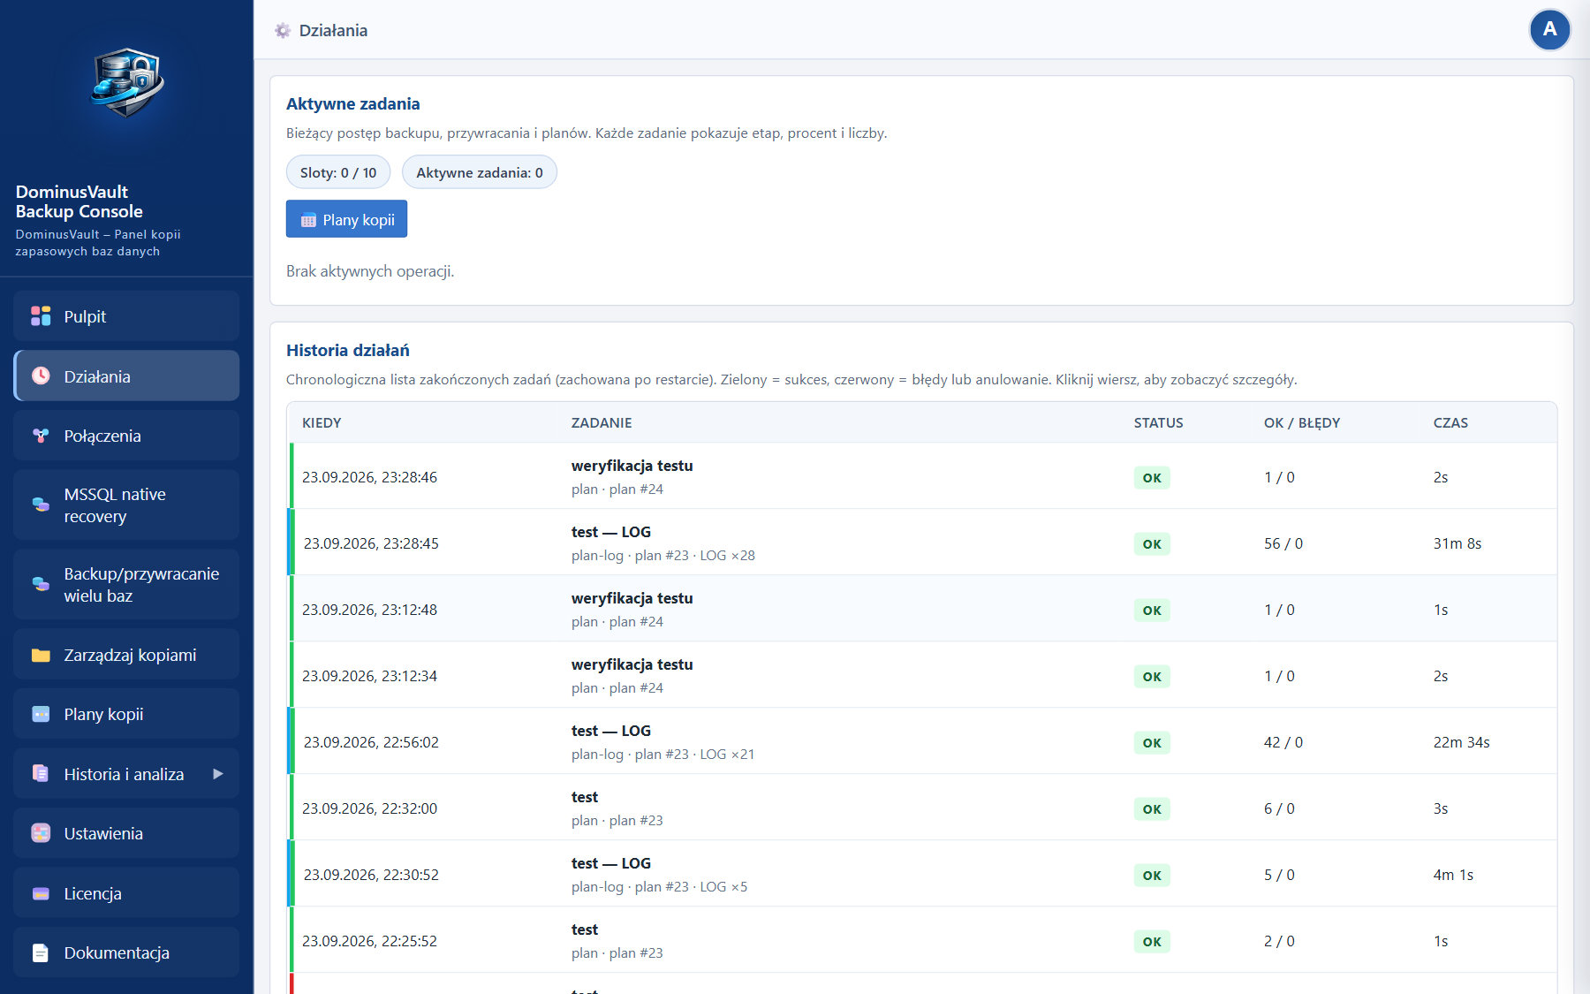
Task: Select Ustawienia in the sidebar
Action: tap(126, 833)
